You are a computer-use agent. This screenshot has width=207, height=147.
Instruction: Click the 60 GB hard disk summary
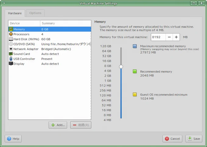(46, 39)
